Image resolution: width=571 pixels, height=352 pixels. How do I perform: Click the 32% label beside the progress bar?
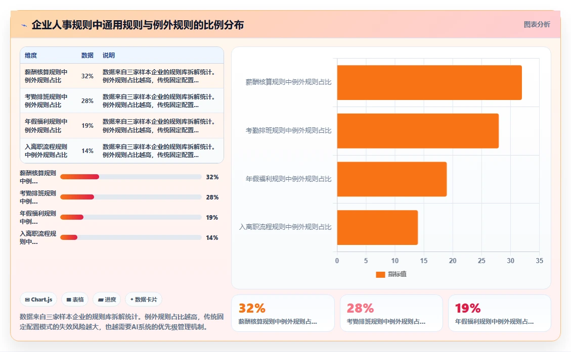(x=212, y=177)
